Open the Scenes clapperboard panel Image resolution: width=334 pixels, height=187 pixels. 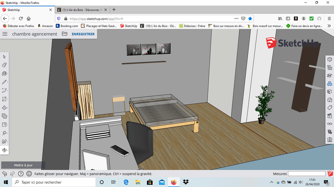click(330, 116)
